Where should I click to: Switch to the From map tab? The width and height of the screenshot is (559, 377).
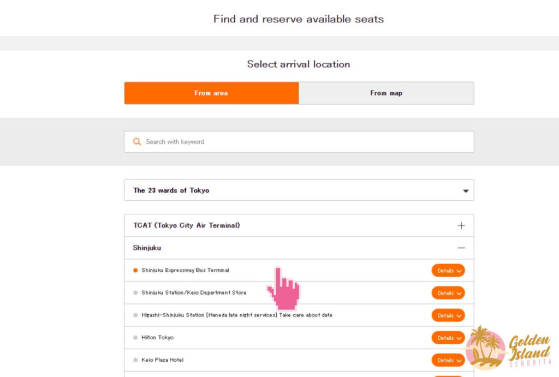click(x=386, y=93)
